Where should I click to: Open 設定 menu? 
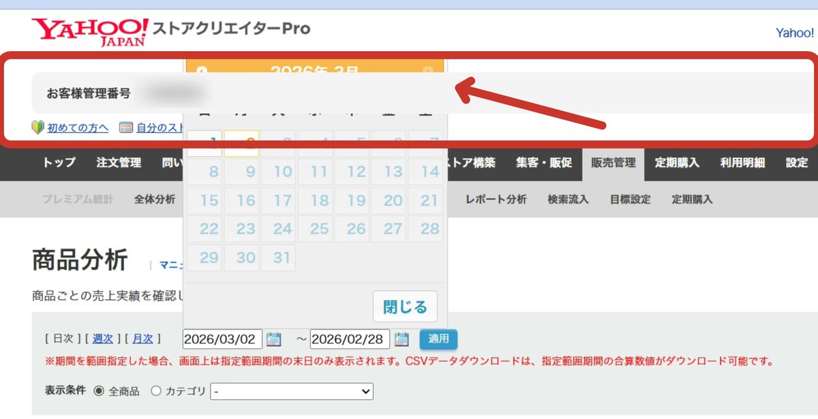pyautogui.click(x=797, y=163)
